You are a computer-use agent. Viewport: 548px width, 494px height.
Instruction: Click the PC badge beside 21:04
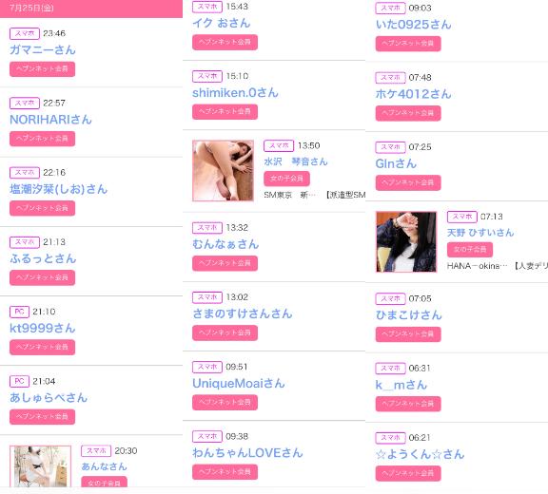(19, 381)
